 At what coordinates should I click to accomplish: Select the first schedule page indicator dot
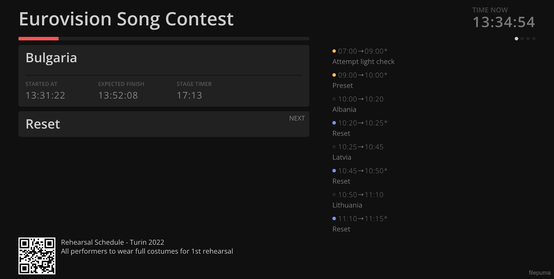click(516, 39)
